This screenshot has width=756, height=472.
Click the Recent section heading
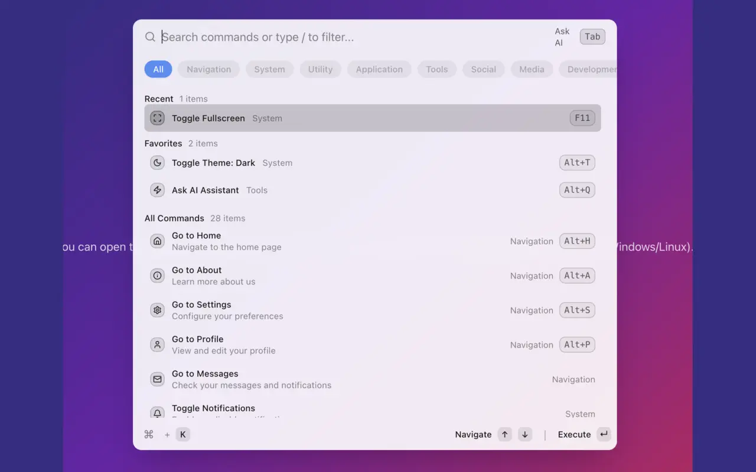coord(159,99)
